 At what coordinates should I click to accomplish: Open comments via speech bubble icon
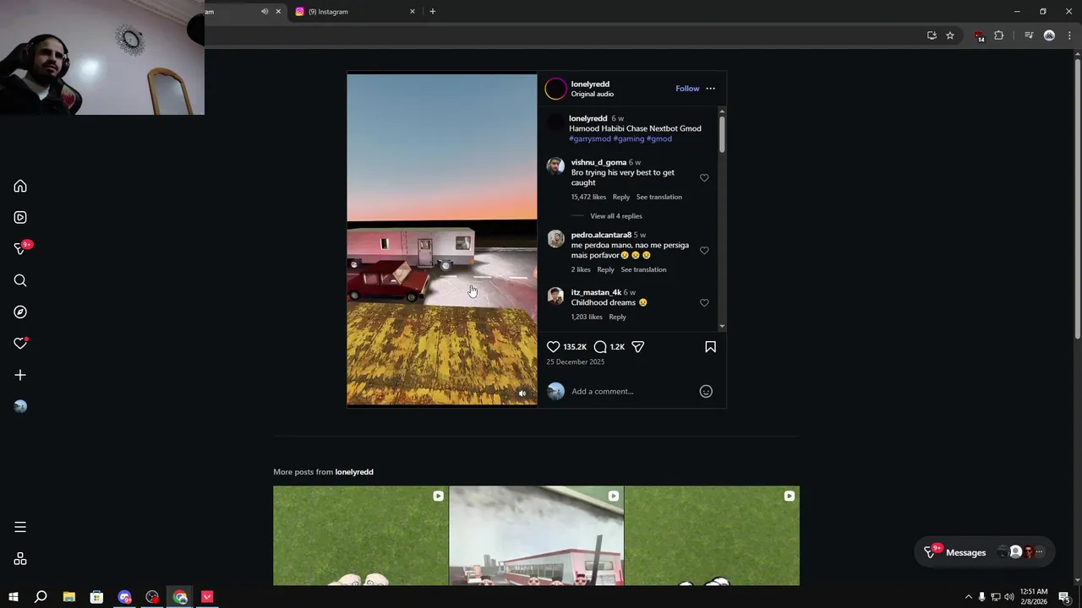tap(600, 346)
